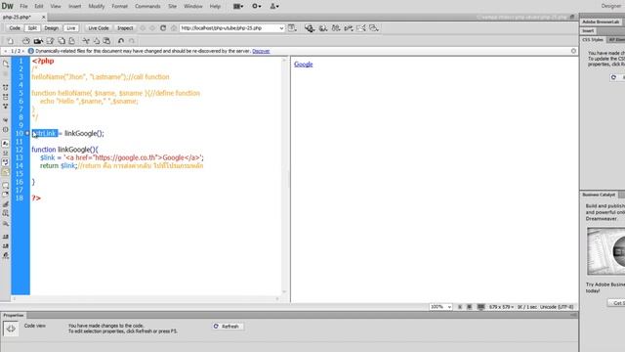This screenshot has width=625, height=352.
Task: Open the Insert menu
Action: click(x=75, y=7)
